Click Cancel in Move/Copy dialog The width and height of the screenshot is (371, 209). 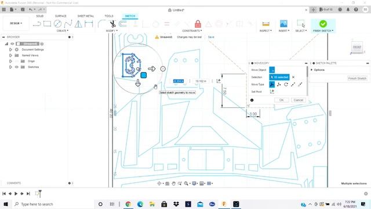pos(299,100)
